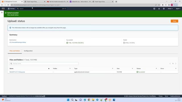The height and width of the screenshot is (102, 182).
Task: Click 'application/octet-stream' type cell
Action: click(82, 72)
